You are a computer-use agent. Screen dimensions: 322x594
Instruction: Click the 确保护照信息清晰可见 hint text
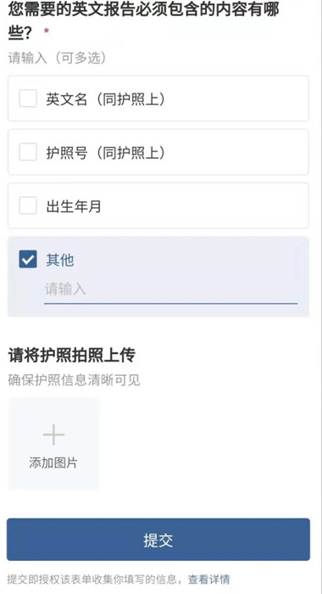[x=74, y=379]
